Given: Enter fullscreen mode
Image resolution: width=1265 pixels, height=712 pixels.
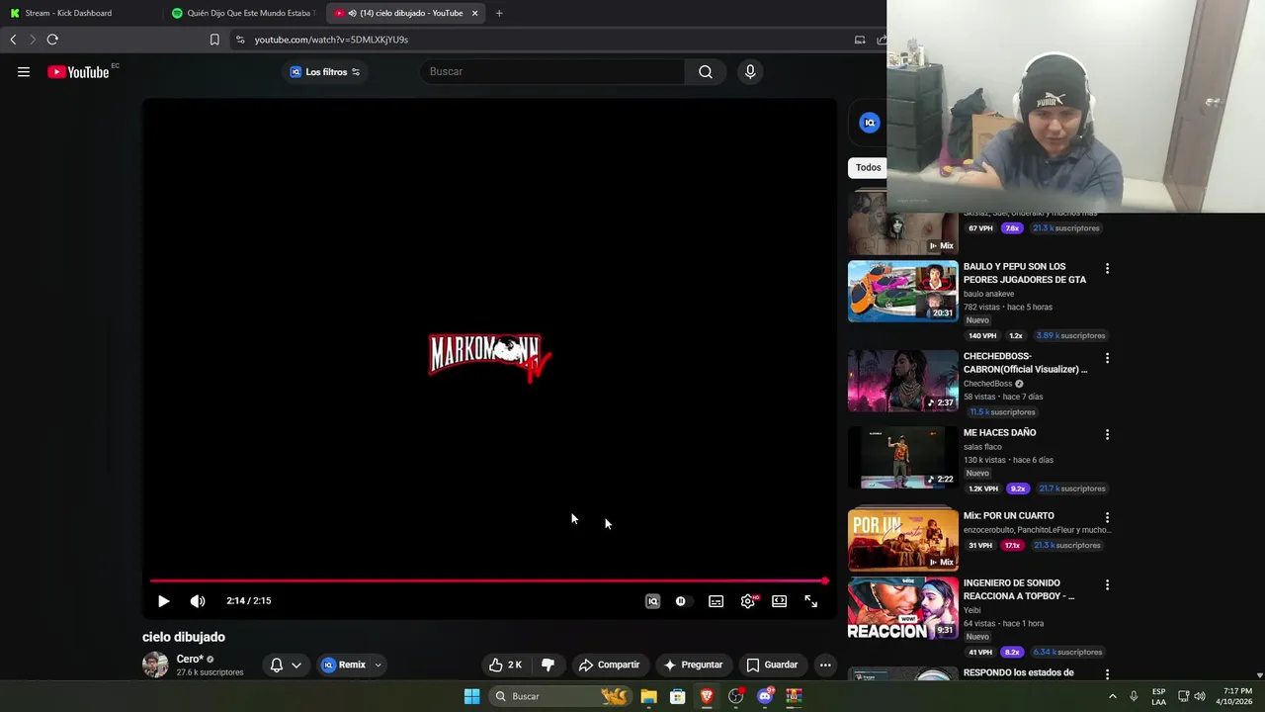Looking at the screenshot, I should tap(811, 600).
